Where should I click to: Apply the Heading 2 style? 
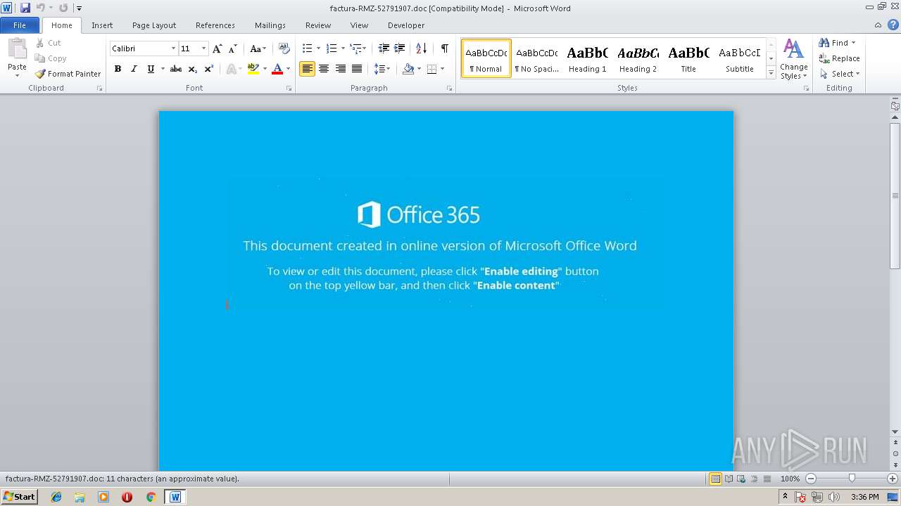coord(638,58)
